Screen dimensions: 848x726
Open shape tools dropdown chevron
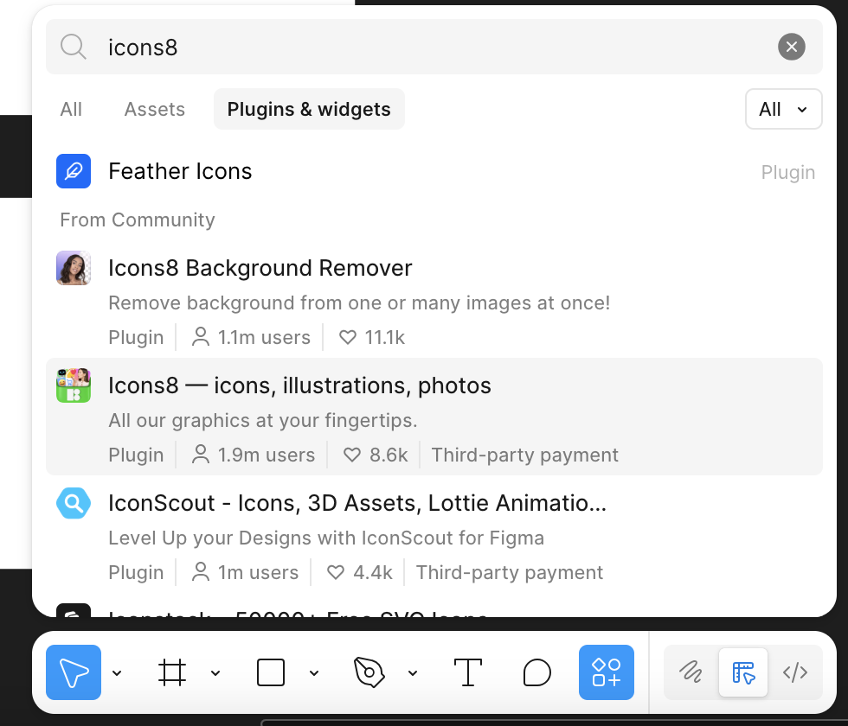(313, 673)
